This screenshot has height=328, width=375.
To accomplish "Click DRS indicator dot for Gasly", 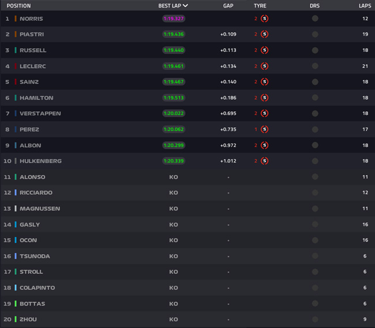I will [x=315, y=224].
